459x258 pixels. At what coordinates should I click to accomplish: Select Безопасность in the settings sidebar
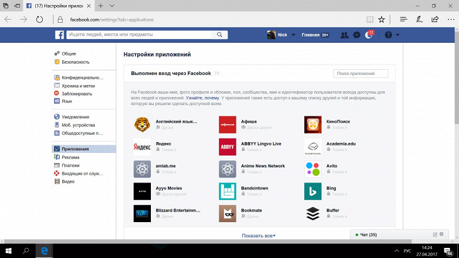(x=75, y=62)
